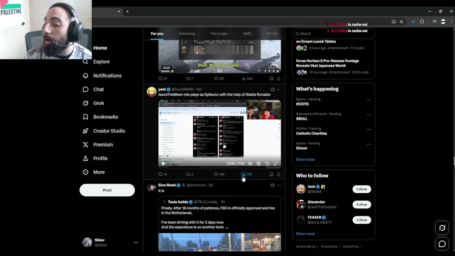The height and width of the screenshot is (256, 455).
Task: Open Notifications bell in sidebar
Action: (x=102, y=75)
